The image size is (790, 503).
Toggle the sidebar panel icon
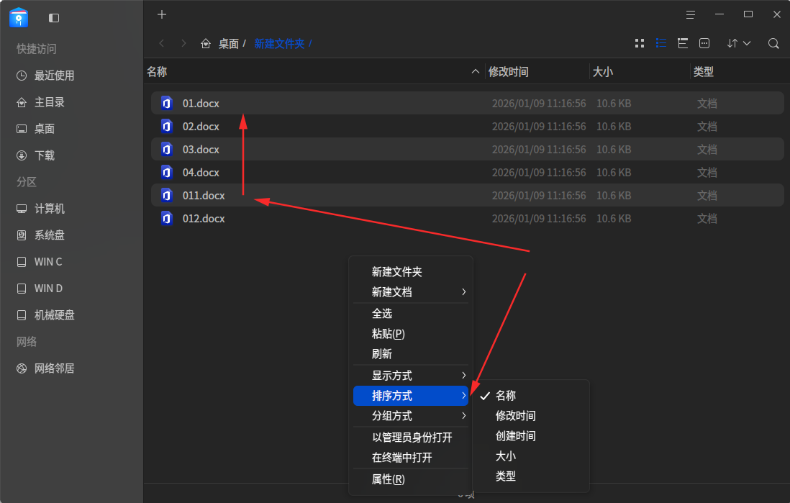pos(54,18)
